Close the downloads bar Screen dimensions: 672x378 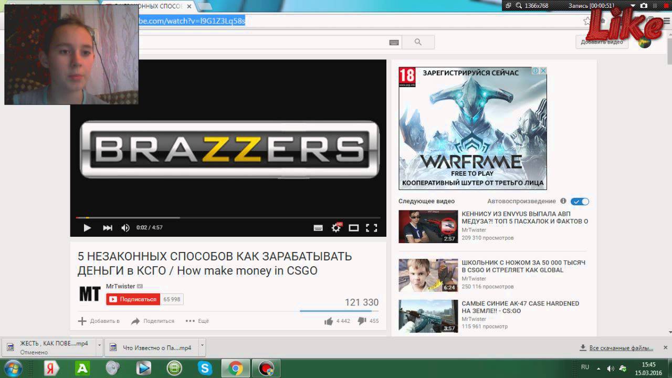pos(665,348)
